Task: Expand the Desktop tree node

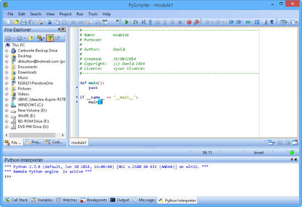Action: [x=7, y=56]
